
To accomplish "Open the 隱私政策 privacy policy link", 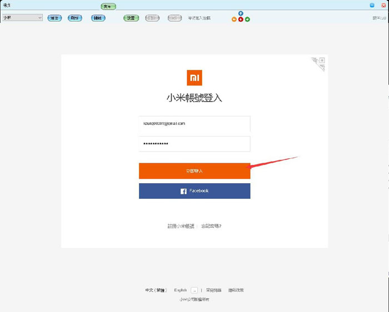I will pyautogui.click(x=236, y=290).
